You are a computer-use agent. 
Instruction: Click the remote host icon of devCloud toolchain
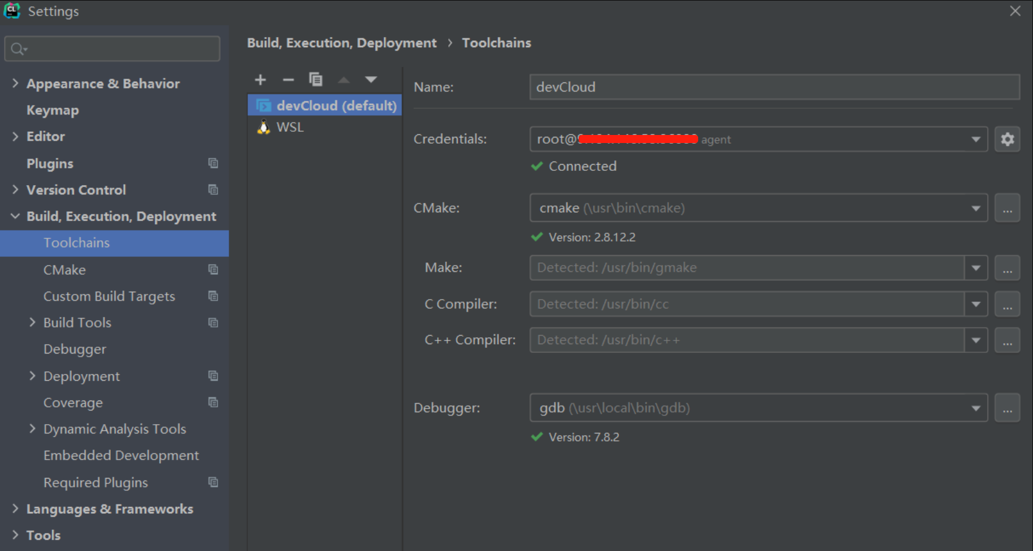[x=264, y=106]
